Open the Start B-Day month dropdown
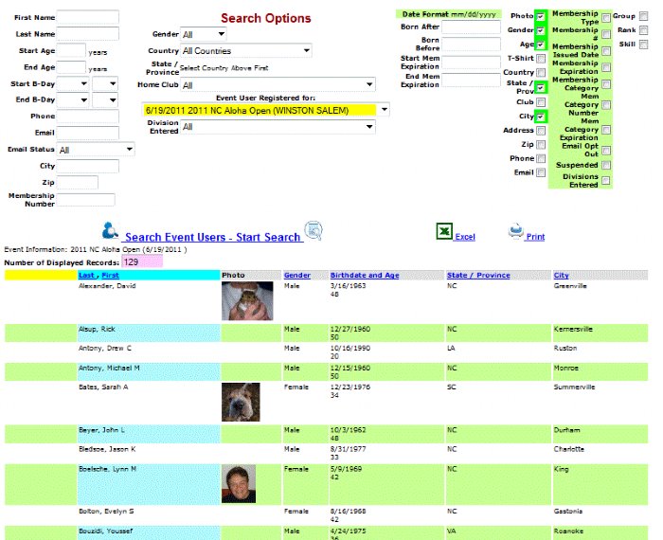The height and width of the screenshot is (540, 663). pos(73,83)
